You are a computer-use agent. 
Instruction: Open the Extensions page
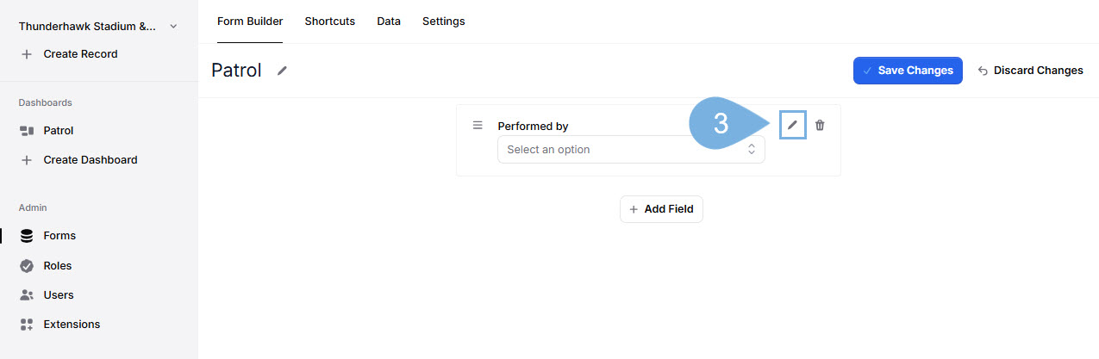pyautogui.click(x=72, y=325)
